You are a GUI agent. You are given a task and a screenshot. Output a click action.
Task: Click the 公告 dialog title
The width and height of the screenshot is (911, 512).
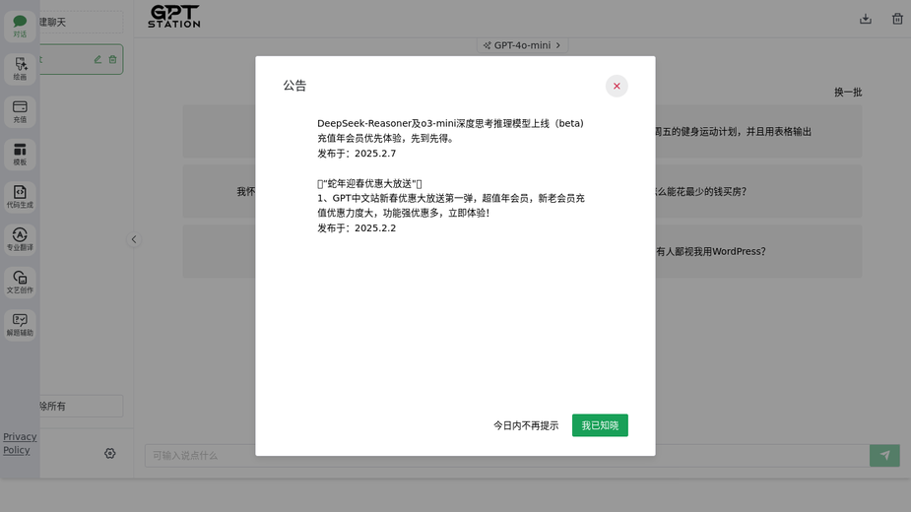[294, 86]
